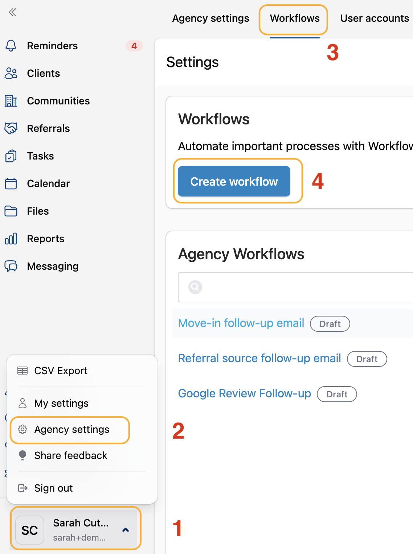Click the CSV Export table icon
413x554 pixels.
23,371
